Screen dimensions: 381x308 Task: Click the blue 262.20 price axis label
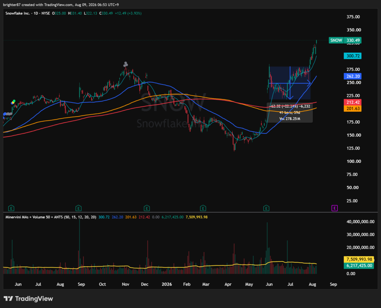point(353,76)
